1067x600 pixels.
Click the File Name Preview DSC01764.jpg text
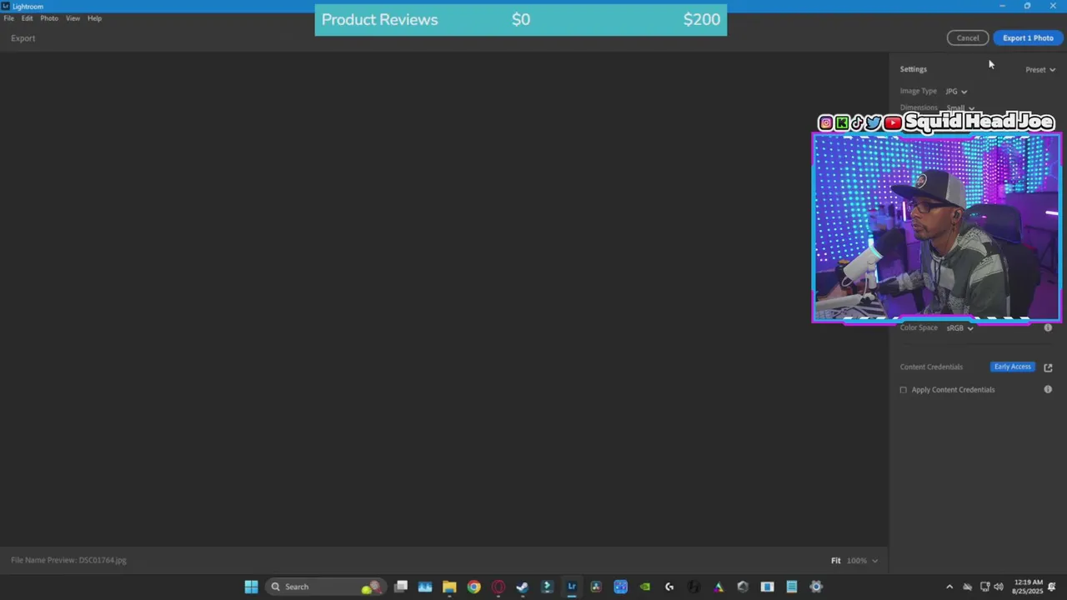click(x=68, y=560)
